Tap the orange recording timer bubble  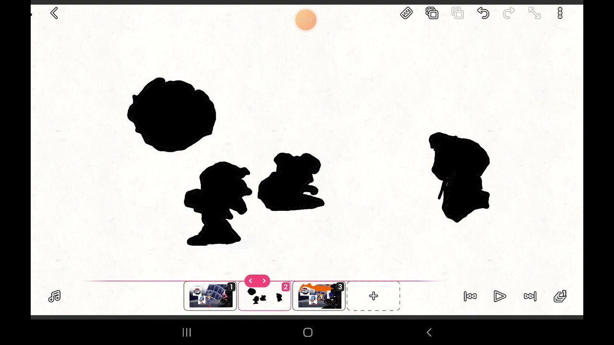(x=306, y=20)
